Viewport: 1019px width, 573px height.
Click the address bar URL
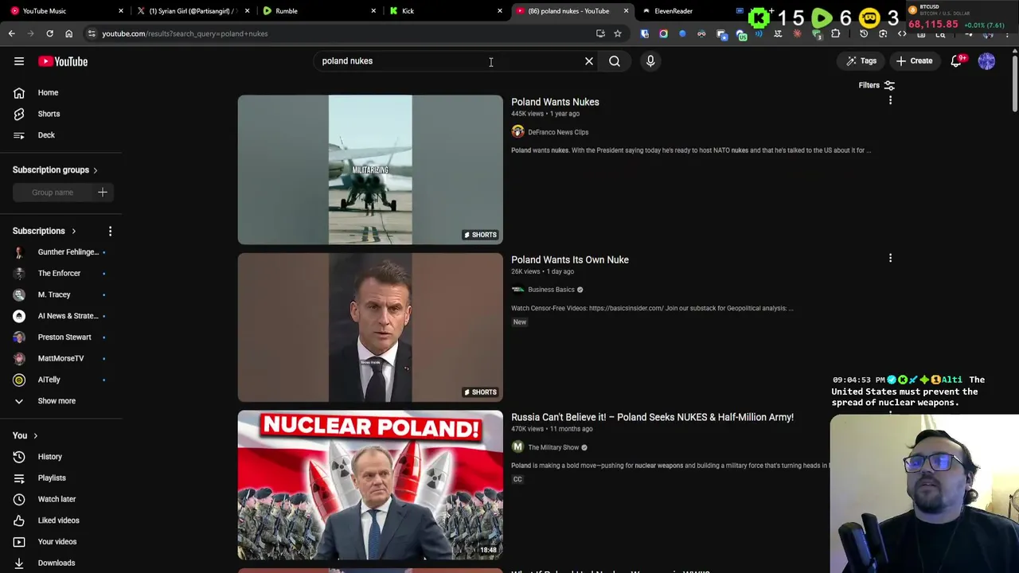185,33
